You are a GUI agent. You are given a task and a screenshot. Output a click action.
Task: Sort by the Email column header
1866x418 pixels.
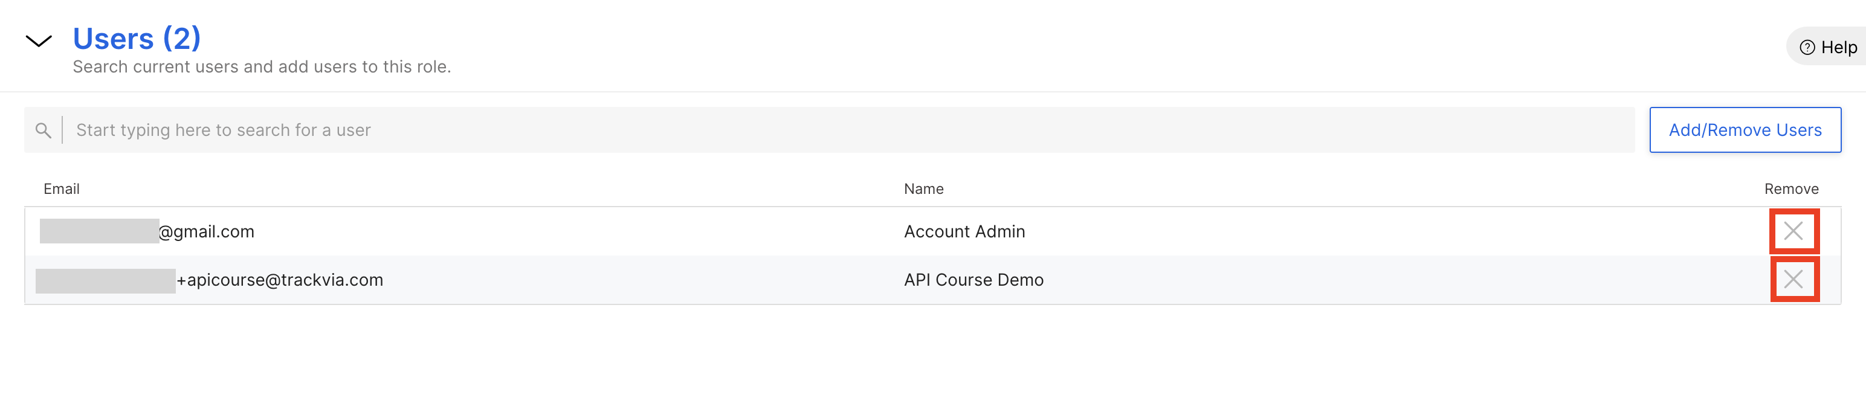click(62, 189)
